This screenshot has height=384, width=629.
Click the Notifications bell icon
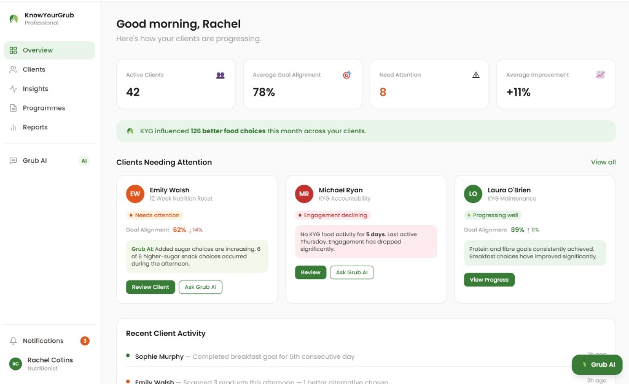click(14, 341)
